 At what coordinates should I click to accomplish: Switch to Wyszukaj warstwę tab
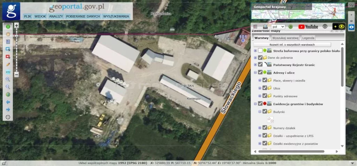(x=286, y=38)
